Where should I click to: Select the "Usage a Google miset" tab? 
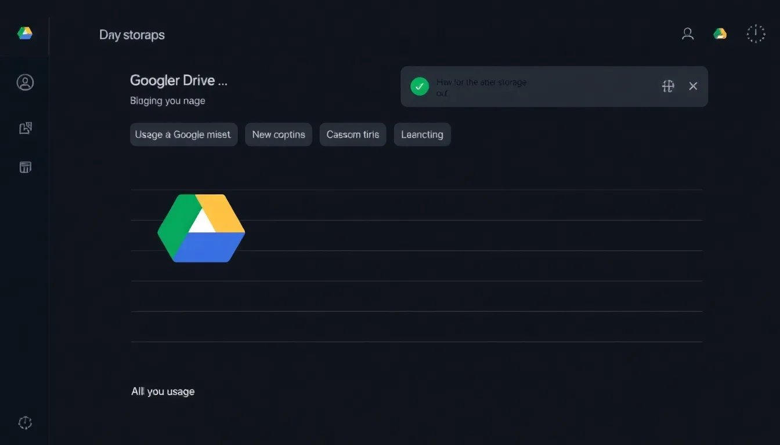183,134
